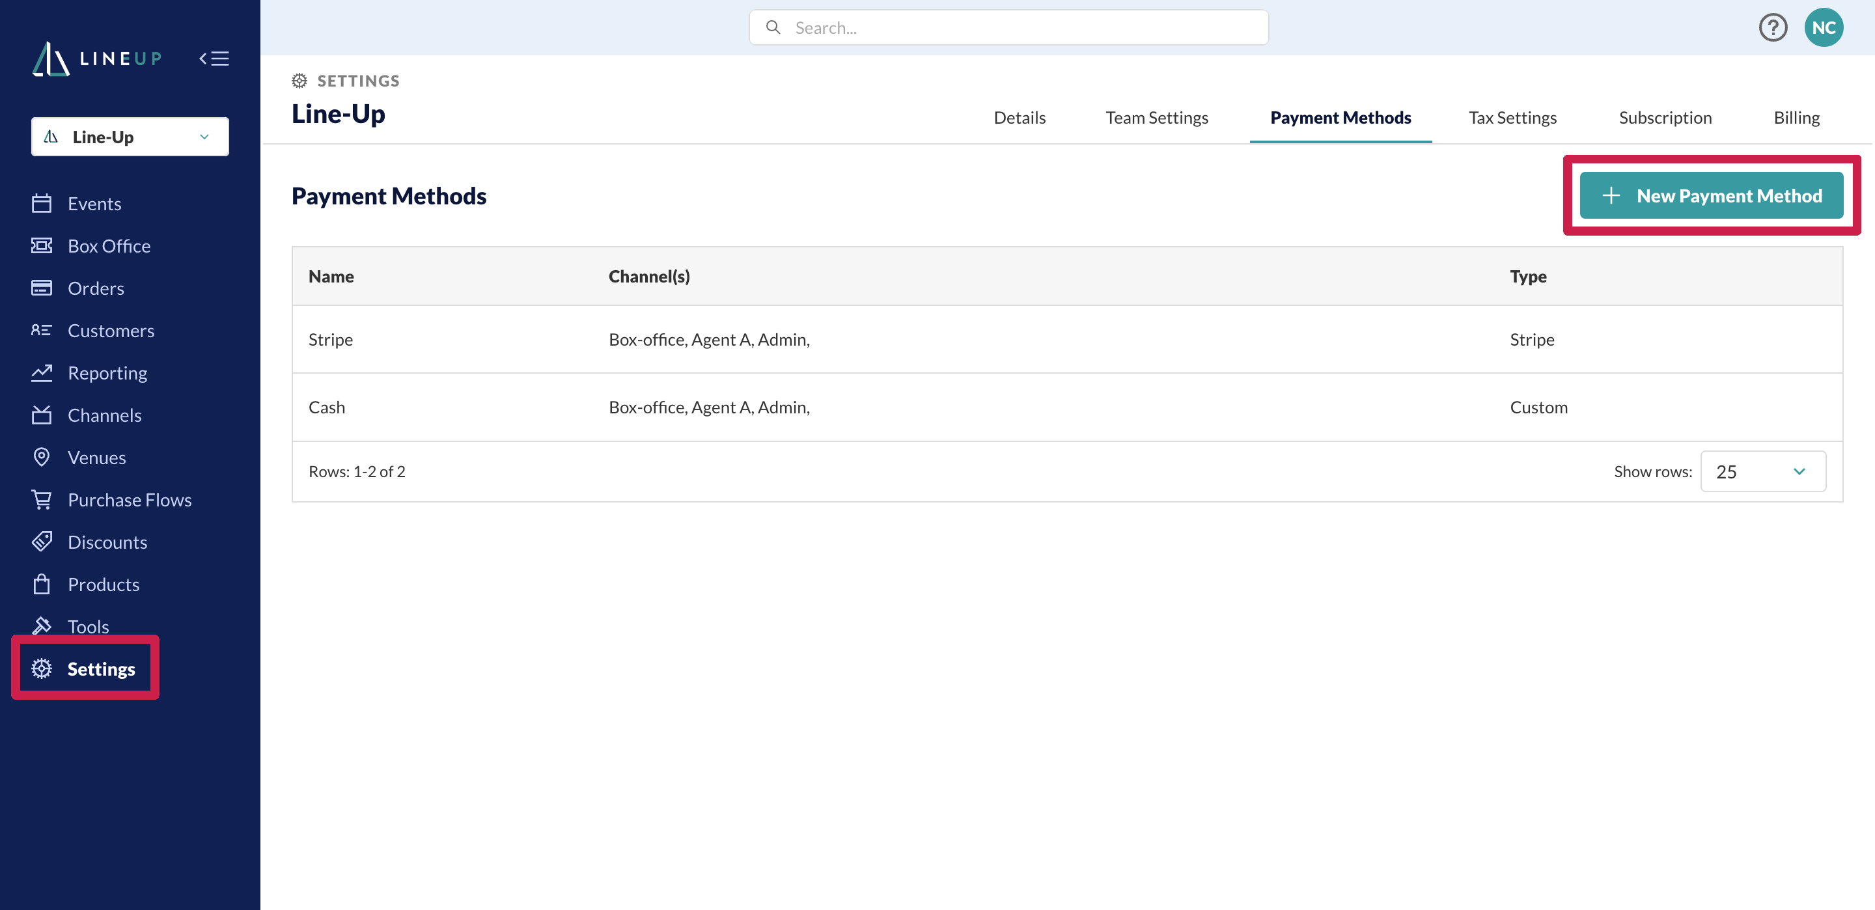
Task: Click the Products bag icon
Action: pos(42,583)
